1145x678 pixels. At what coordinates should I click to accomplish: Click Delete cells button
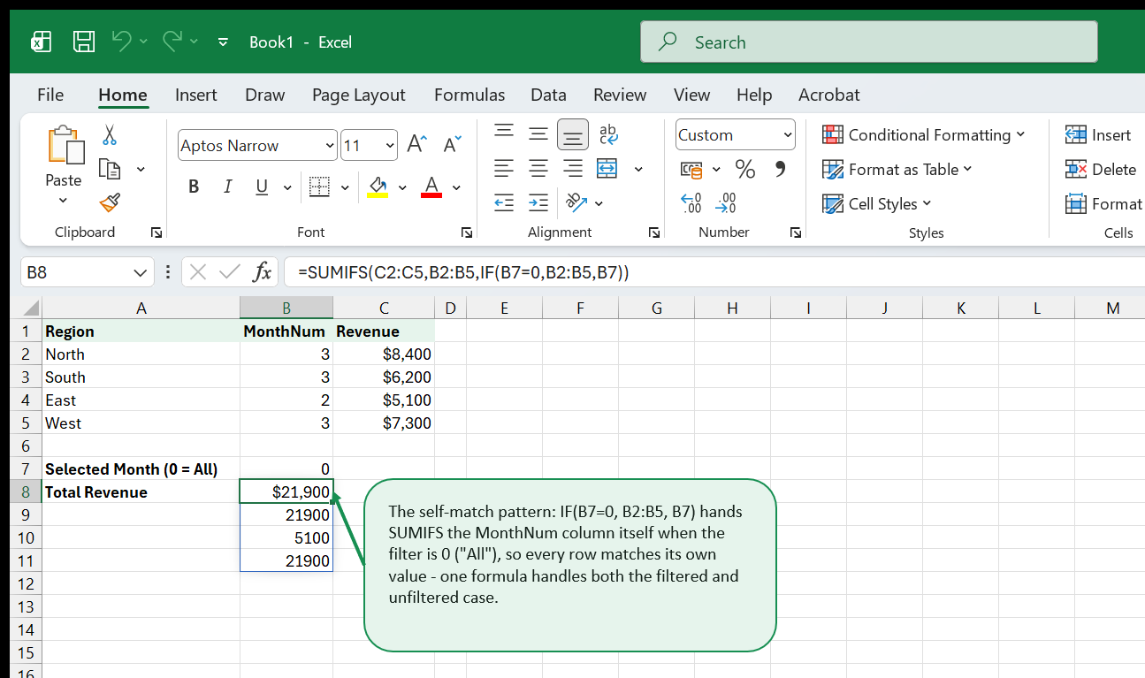1101,169
